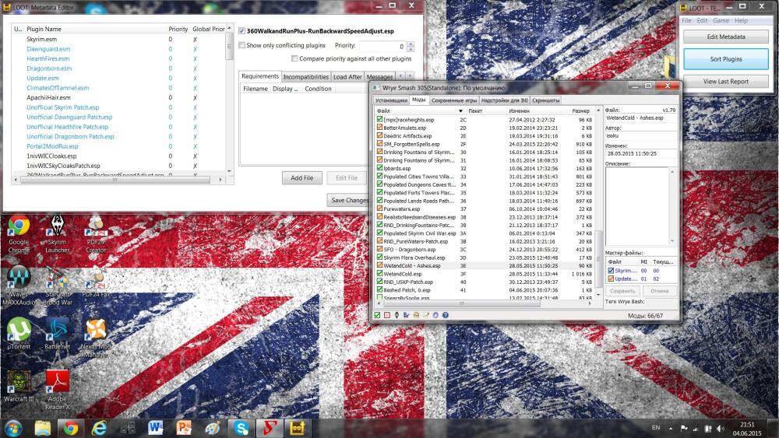Viewport: 779px width, 438px height.
Task: Switch to Chrome in the taskbar
Action: point(71,428)
